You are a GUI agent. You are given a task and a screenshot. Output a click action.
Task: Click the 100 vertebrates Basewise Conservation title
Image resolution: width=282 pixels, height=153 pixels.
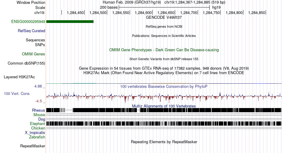tap(164, 87)
